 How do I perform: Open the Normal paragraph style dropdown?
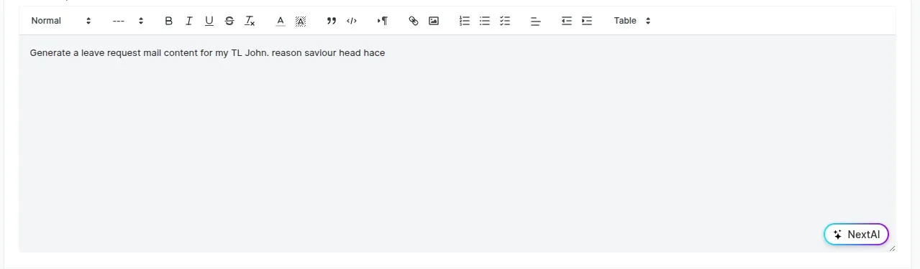(61, 21)
